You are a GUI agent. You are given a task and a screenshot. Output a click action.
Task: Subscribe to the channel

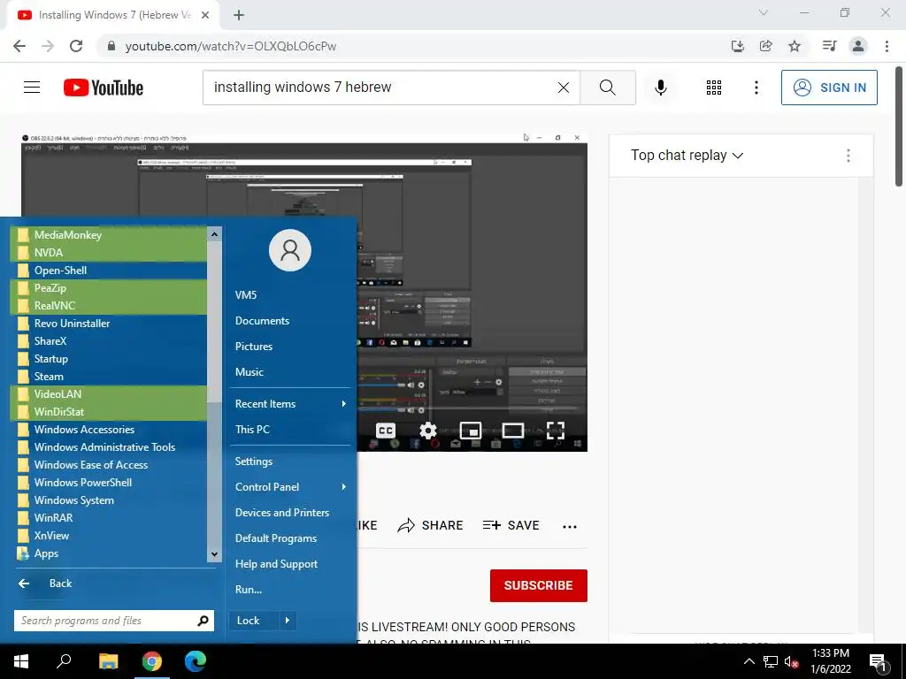tap(539, 585)
